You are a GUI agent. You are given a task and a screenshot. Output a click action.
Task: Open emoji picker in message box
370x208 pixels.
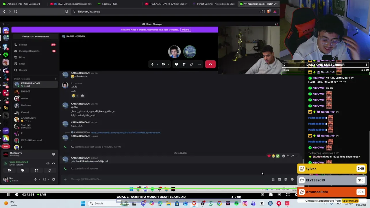click(x=292, y=179)
